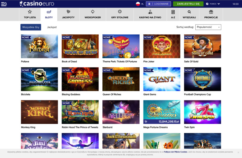242x158 pixels.
Task: Open the Queen Of Riches thumbnail
Action: point(121,79)
